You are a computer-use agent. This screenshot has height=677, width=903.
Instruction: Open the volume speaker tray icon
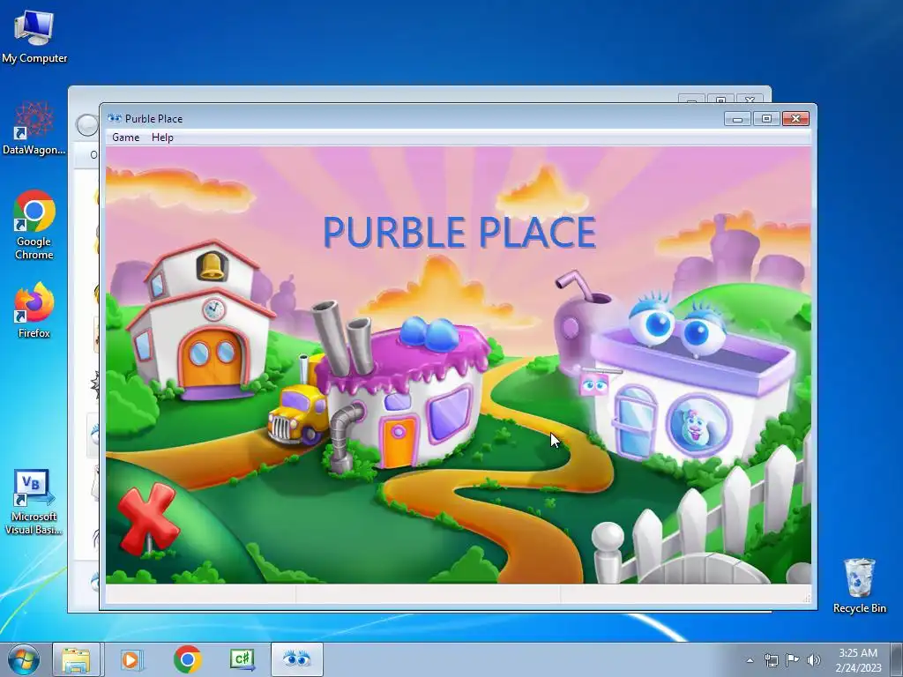tap(814, 660)
